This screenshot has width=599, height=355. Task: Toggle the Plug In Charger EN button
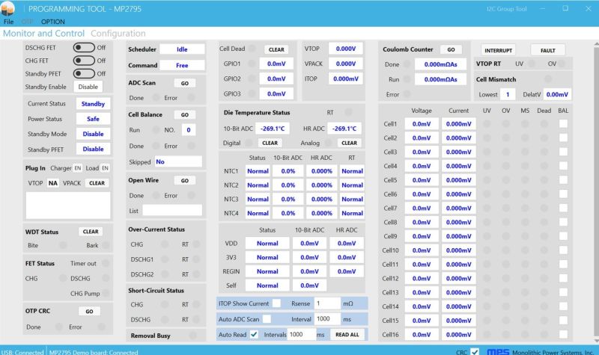tap(78, 167)
